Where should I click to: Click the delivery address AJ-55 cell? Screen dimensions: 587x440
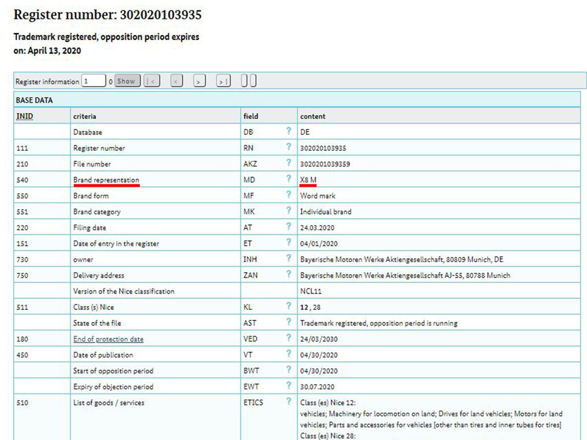[x=405, y=275]
